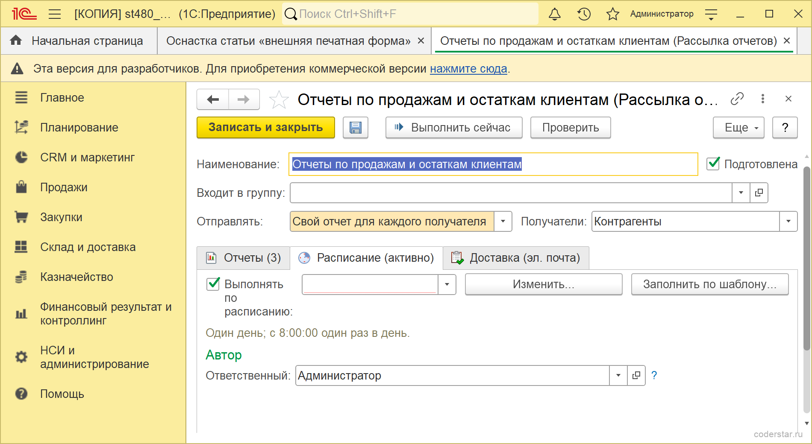
Task: Expand the Входит в группу dropdown
Action: 741,193
